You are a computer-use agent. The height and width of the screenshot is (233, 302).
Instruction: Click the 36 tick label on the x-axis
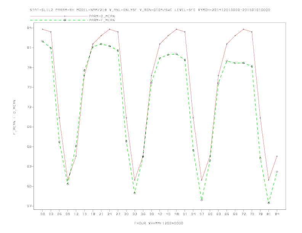pyautogui.click(x=143, y=214)
